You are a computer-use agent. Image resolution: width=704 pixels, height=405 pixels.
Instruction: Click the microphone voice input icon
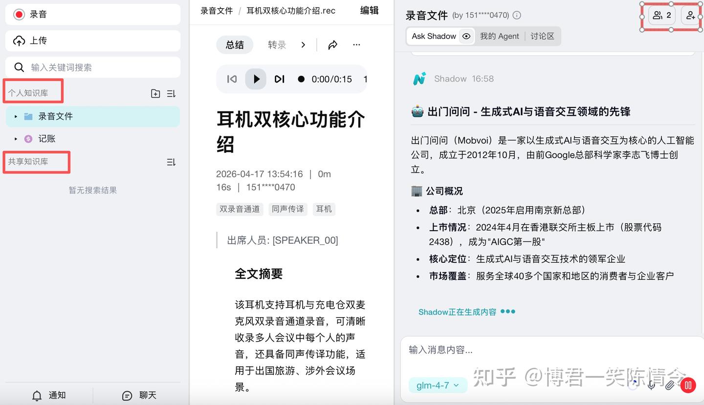coord(651,385)
